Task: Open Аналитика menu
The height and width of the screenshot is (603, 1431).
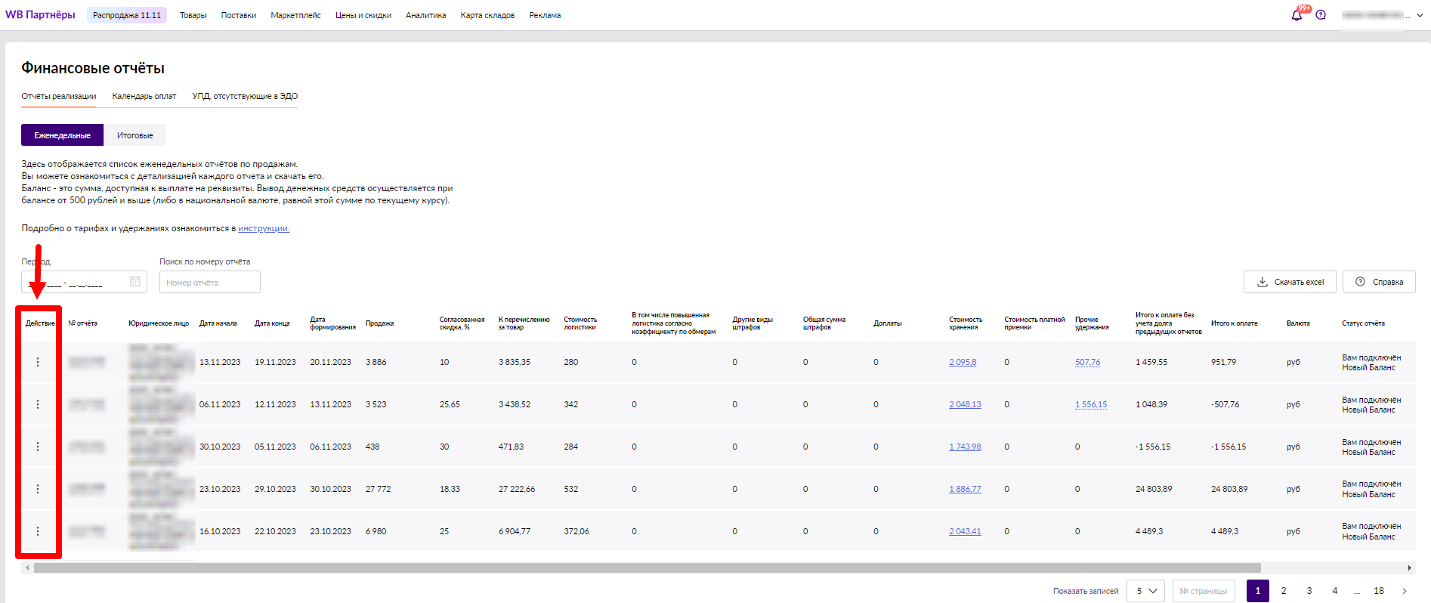Action: point(425,15)
